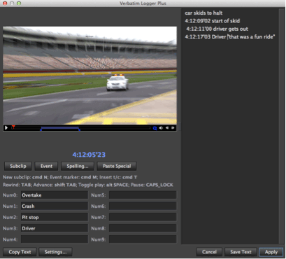
Task: Focus the empty Num4 field
Action: click(55, 239)
